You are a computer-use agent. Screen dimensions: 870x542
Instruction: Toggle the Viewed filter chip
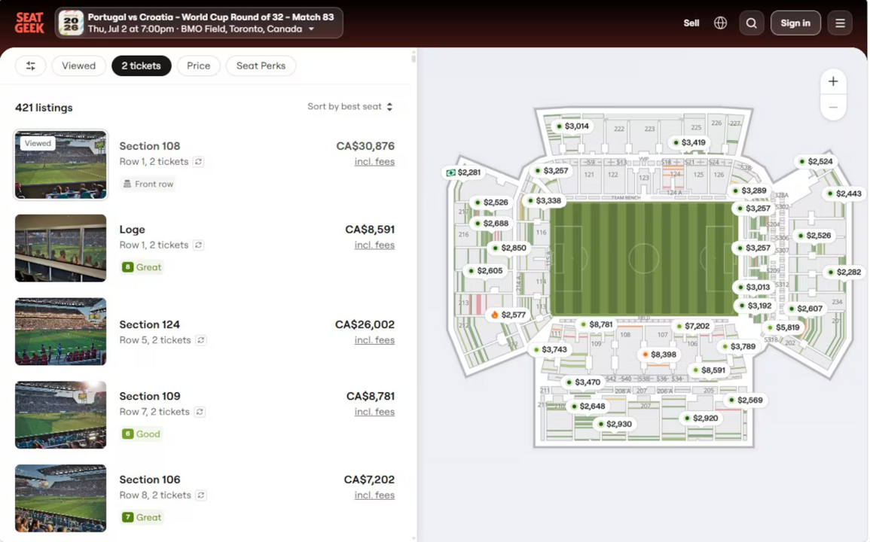[x=79, y=66]
